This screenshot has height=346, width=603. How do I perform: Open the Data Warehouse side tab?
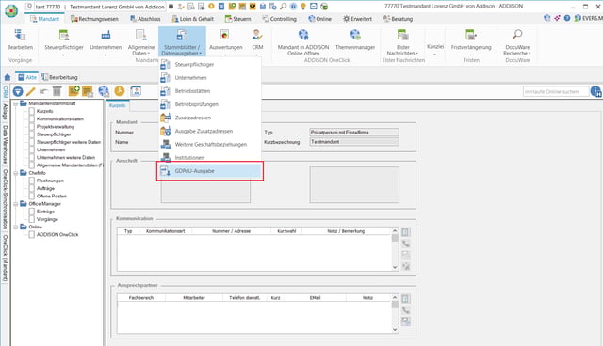point(5,145)
